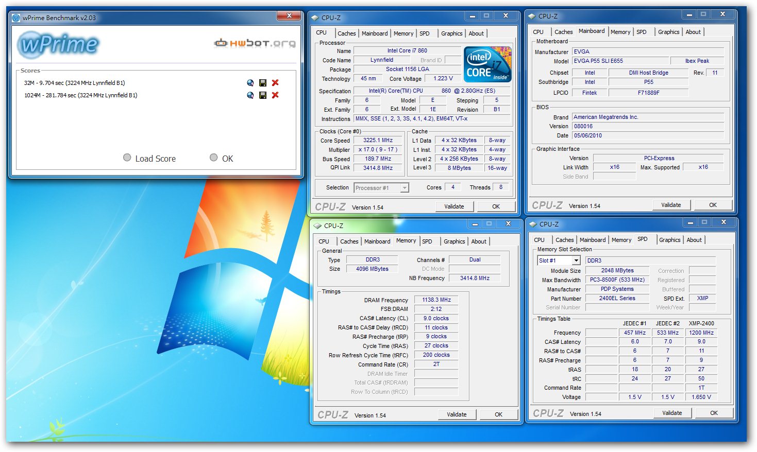757x452 pixels.
Task: Click the Intel Core i7 logo badge
Action: click(487, 64)
